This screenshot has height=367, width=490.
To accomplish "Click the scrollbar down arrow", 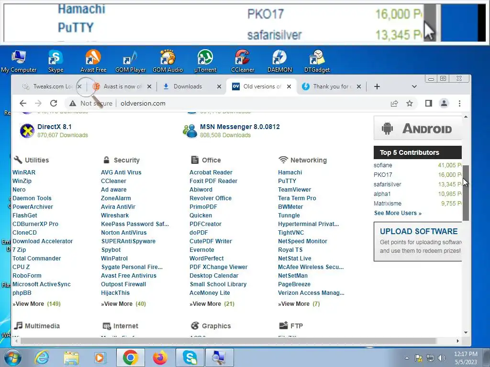I will (x=466, y=333).
